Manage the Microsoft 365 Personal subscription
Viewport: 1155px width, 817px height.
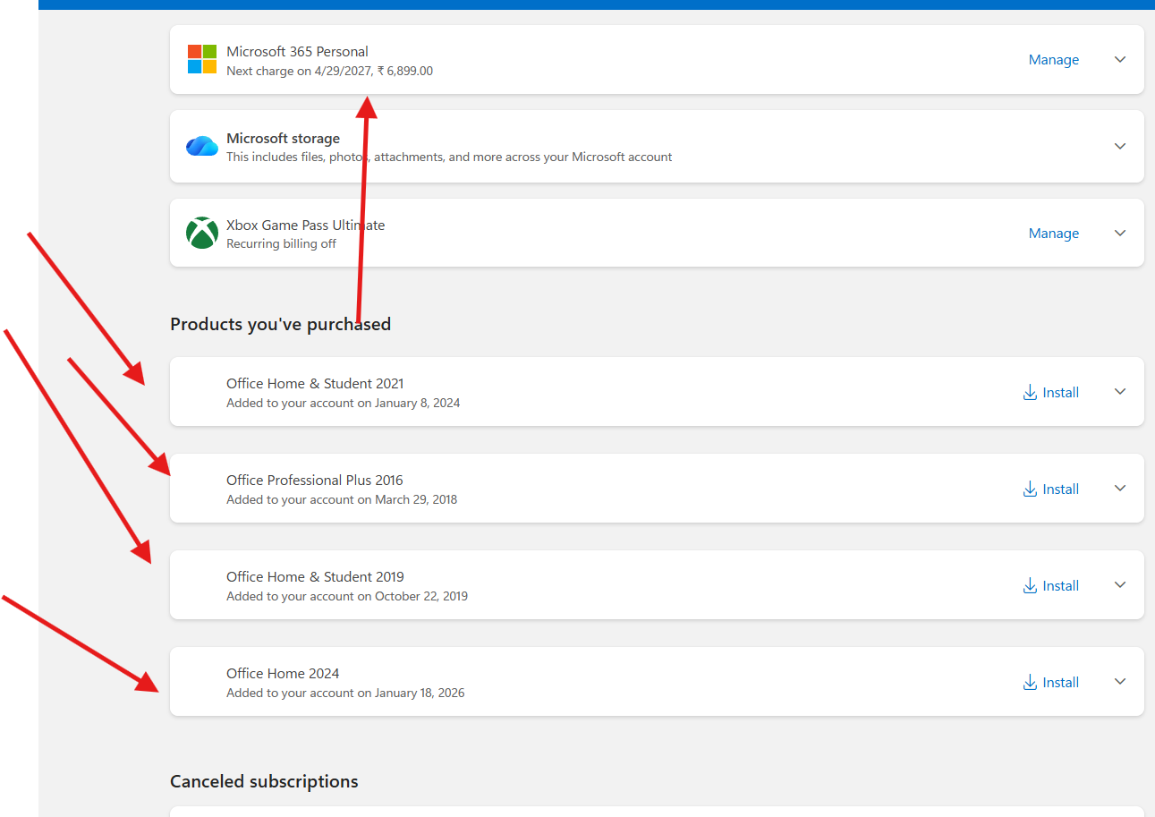point(1054,60)
